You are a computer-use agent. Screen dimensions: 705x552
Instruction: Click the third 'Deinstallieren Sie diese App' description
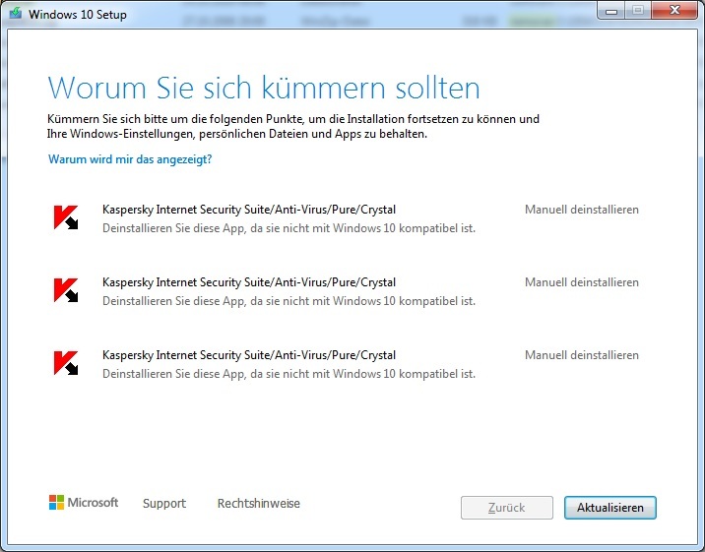[288, 374]
